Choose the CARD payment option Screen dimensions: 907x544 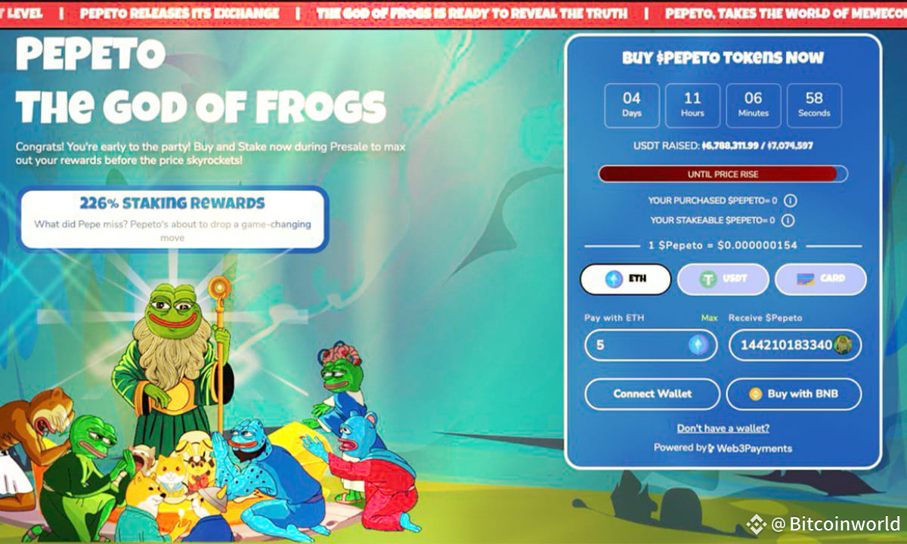tap(821, 279)
